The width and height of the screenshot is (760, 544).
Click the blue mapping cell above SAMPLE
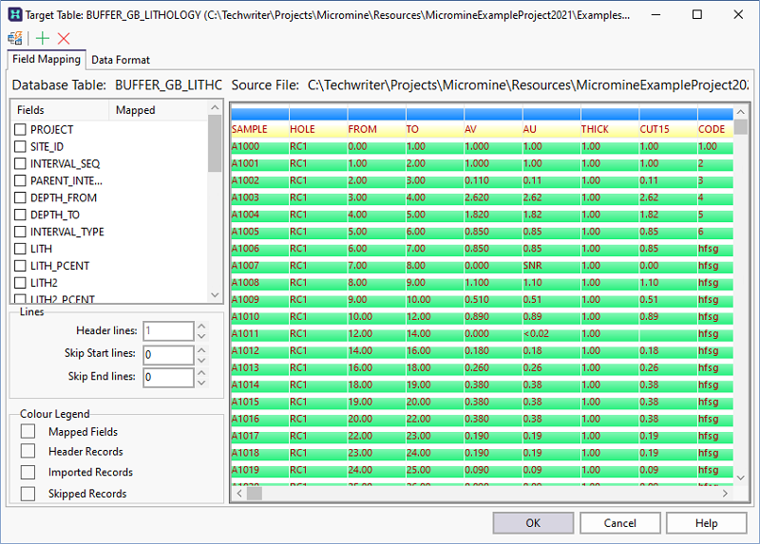[x=259, y=114]
